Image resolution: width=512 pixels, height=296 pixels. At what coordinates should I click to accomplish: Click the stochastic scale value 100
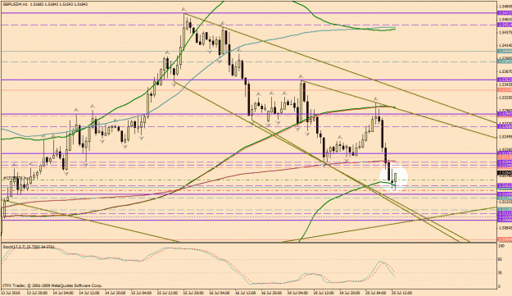click(501, 245)
